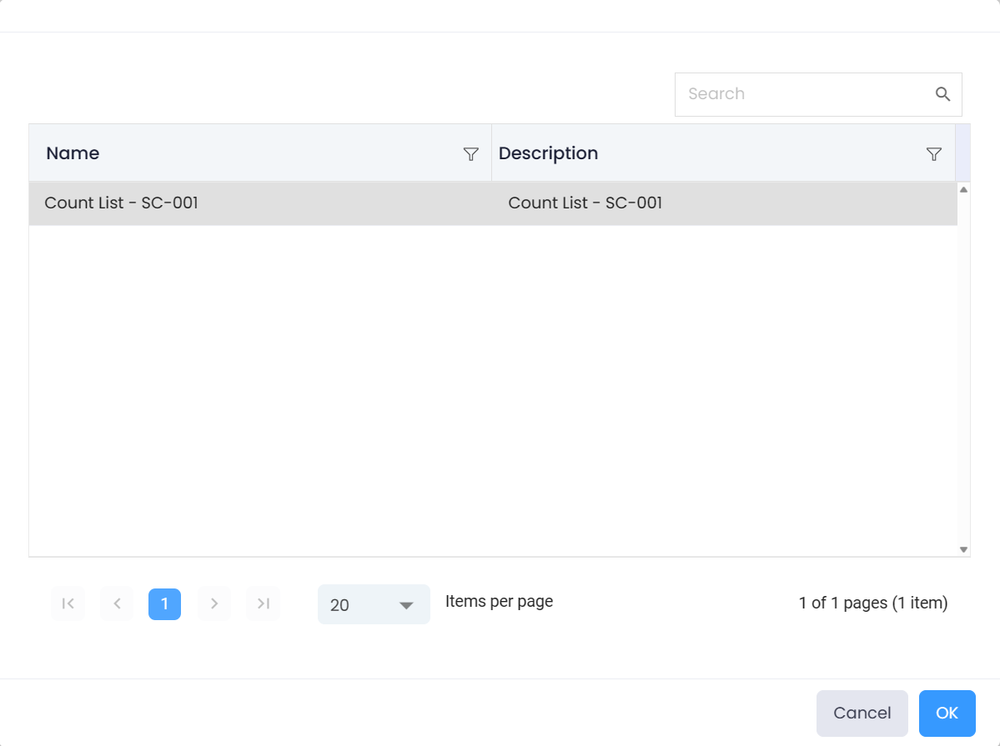Click the scrollbar up arrow
Screen dimensions: 1000x746
[963, 190]
